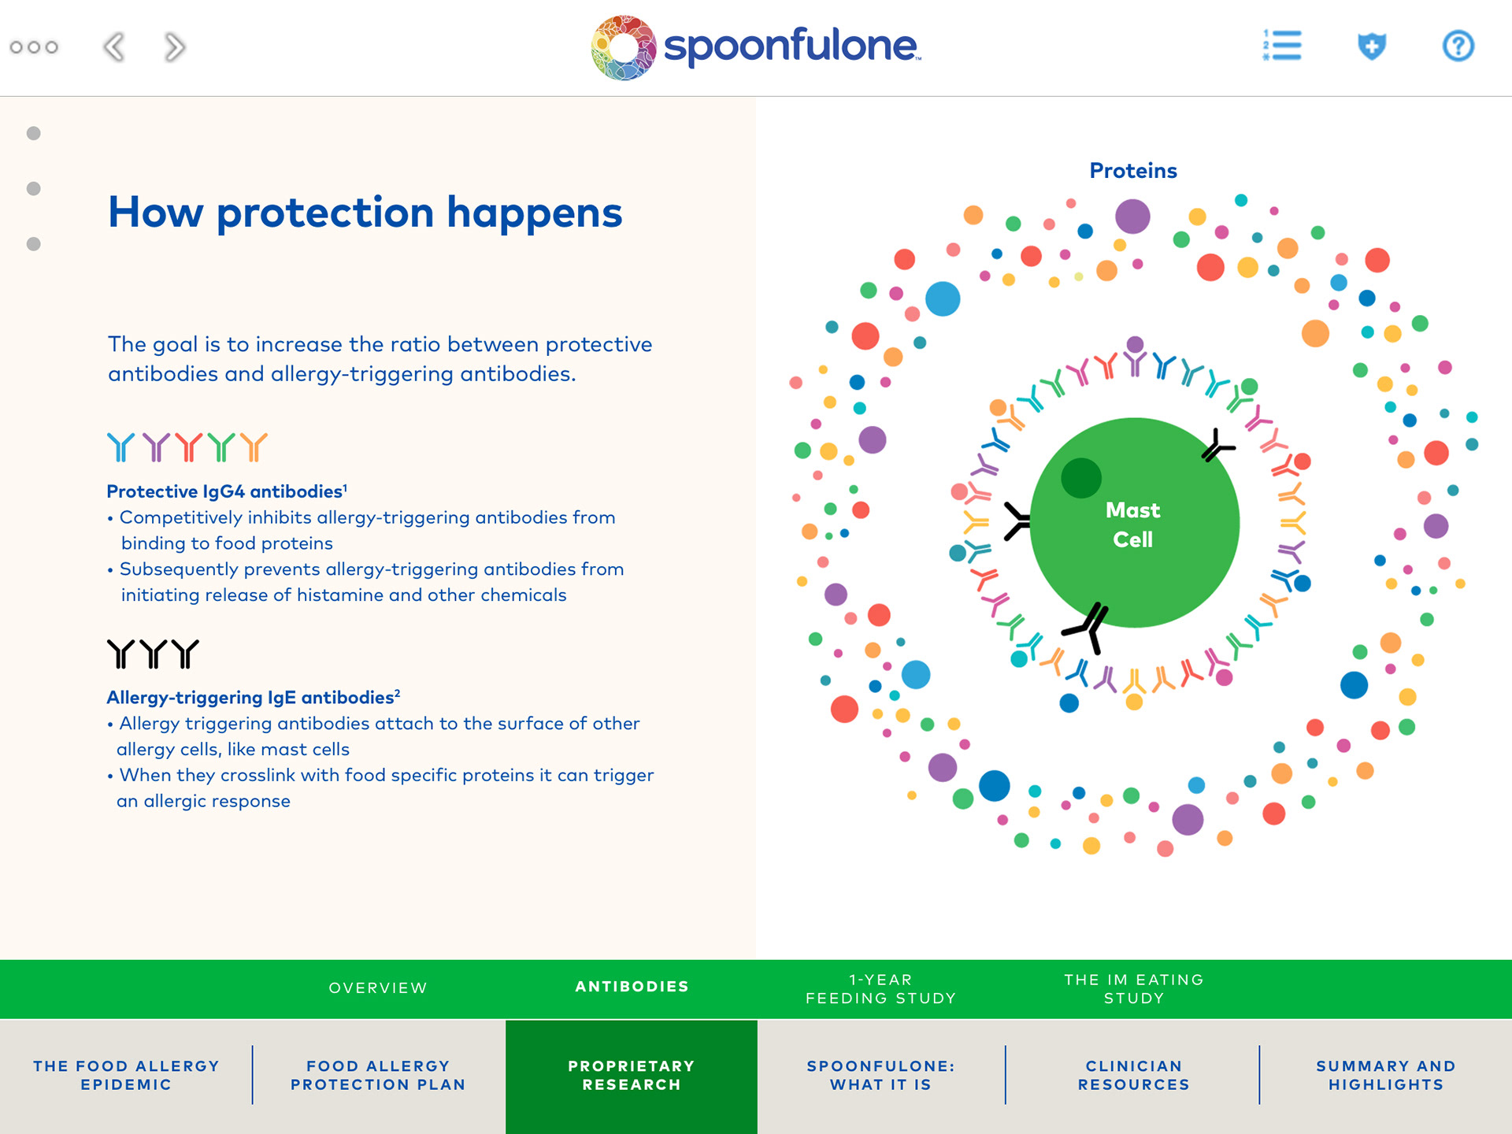This screenshot has width=1512, height=1134.
Task: Click the SpoonfulOne logo
Action: [755, 47]
